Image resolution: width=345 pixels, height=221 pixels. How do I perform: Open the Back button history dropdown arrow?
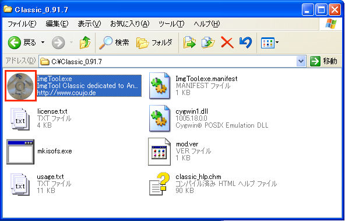(x=43, y=42)
